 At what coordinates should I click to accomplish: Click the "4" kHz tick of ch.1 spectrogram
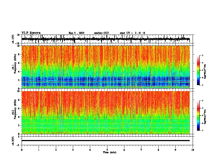coord(19,72)
